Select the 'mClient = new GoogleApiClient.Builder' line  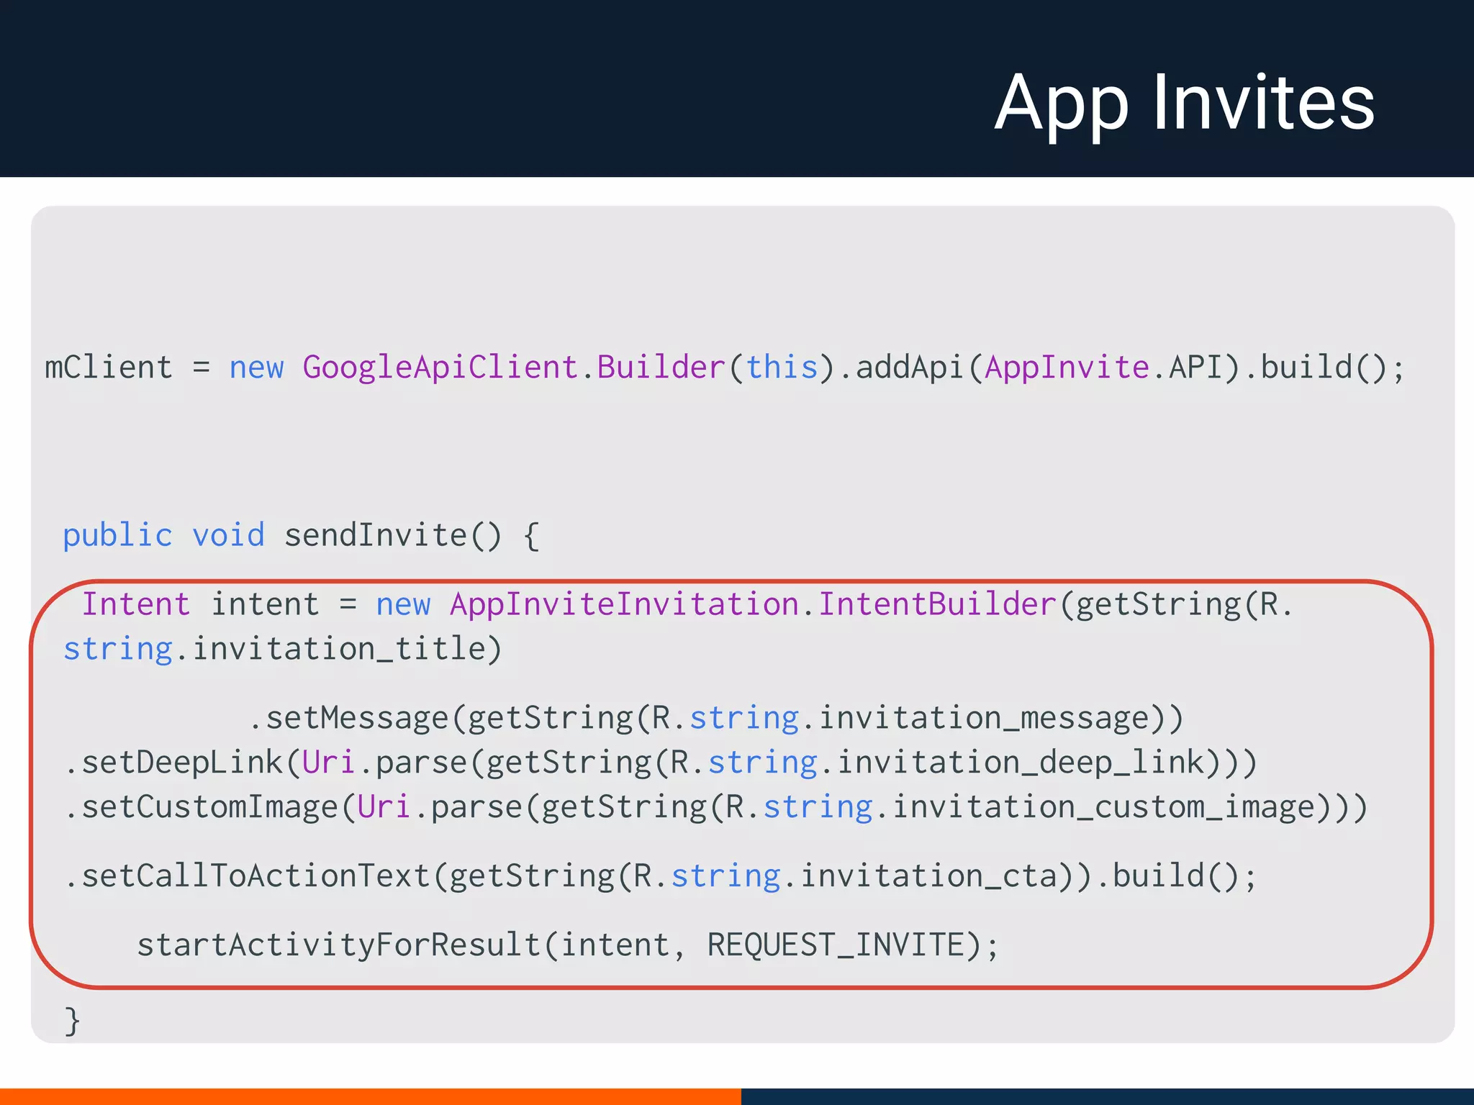tap(725, 368)
